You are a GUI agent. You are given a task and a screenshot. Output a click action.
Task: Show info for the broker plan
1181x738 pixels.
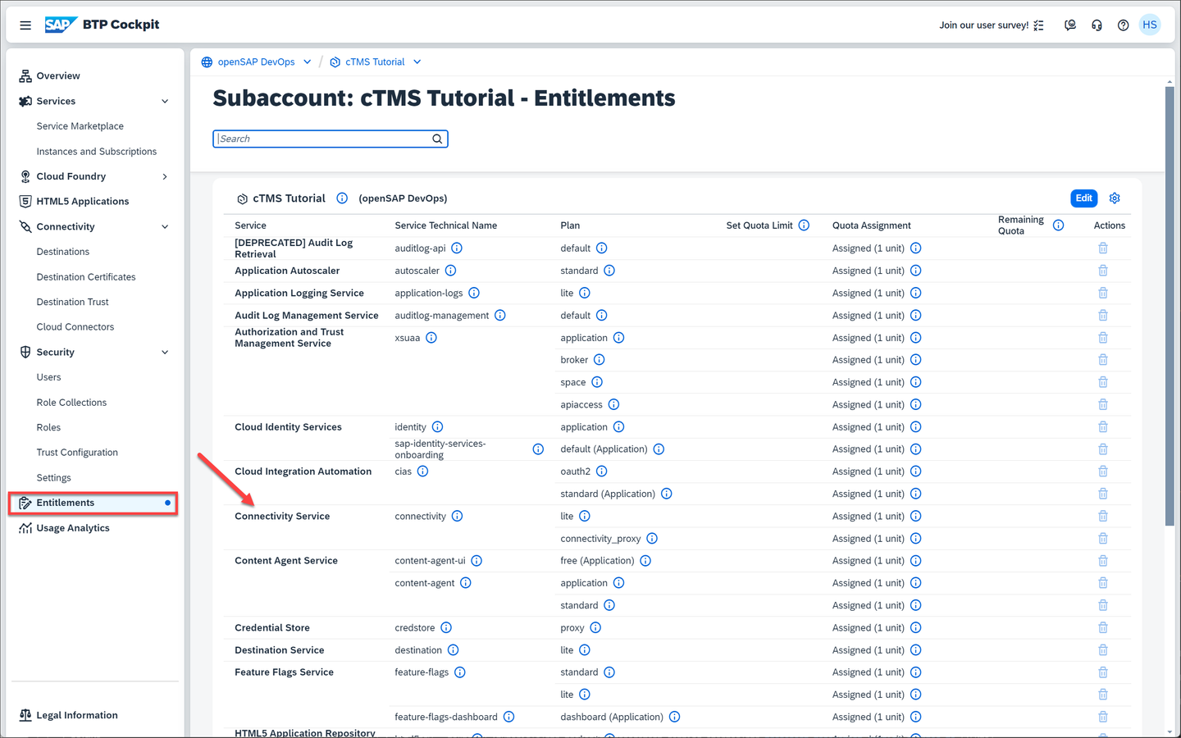(x=600, y=360)
